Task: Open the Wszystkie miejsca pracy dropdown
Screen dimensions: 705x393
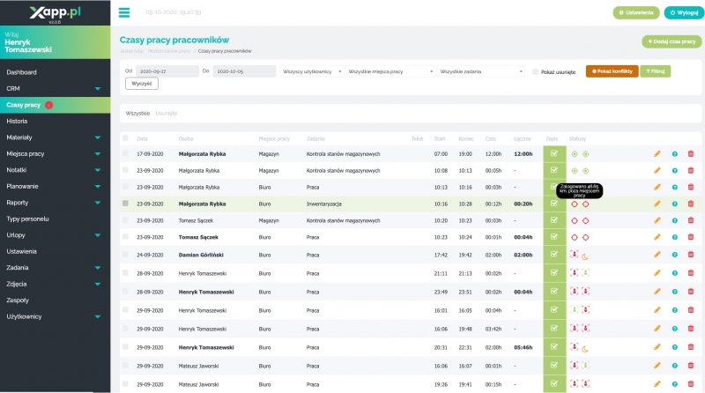Action: [x=389, y=71]
